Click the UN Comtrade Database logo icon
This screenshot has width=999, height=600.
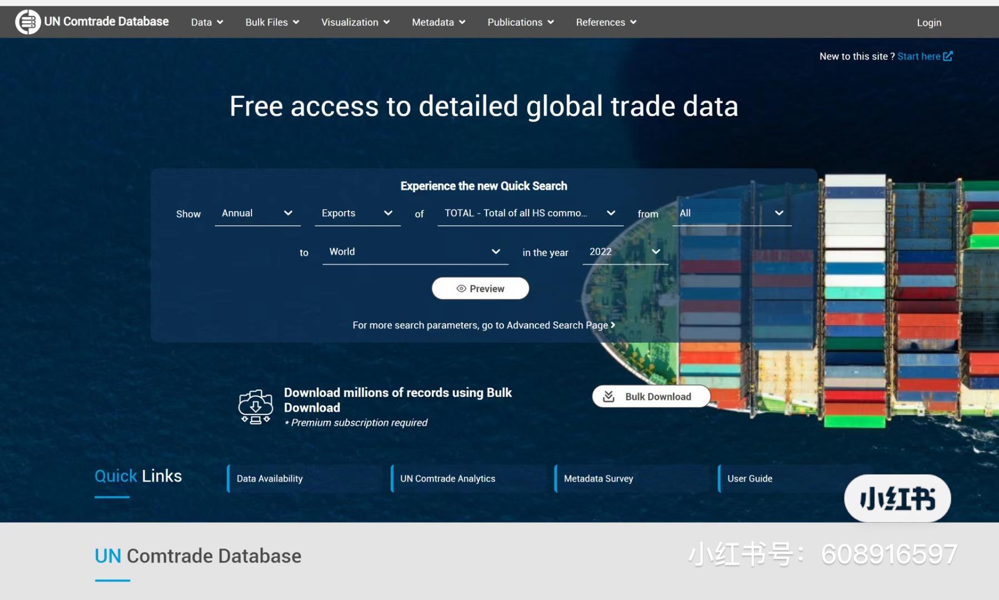tap(28, 22)
